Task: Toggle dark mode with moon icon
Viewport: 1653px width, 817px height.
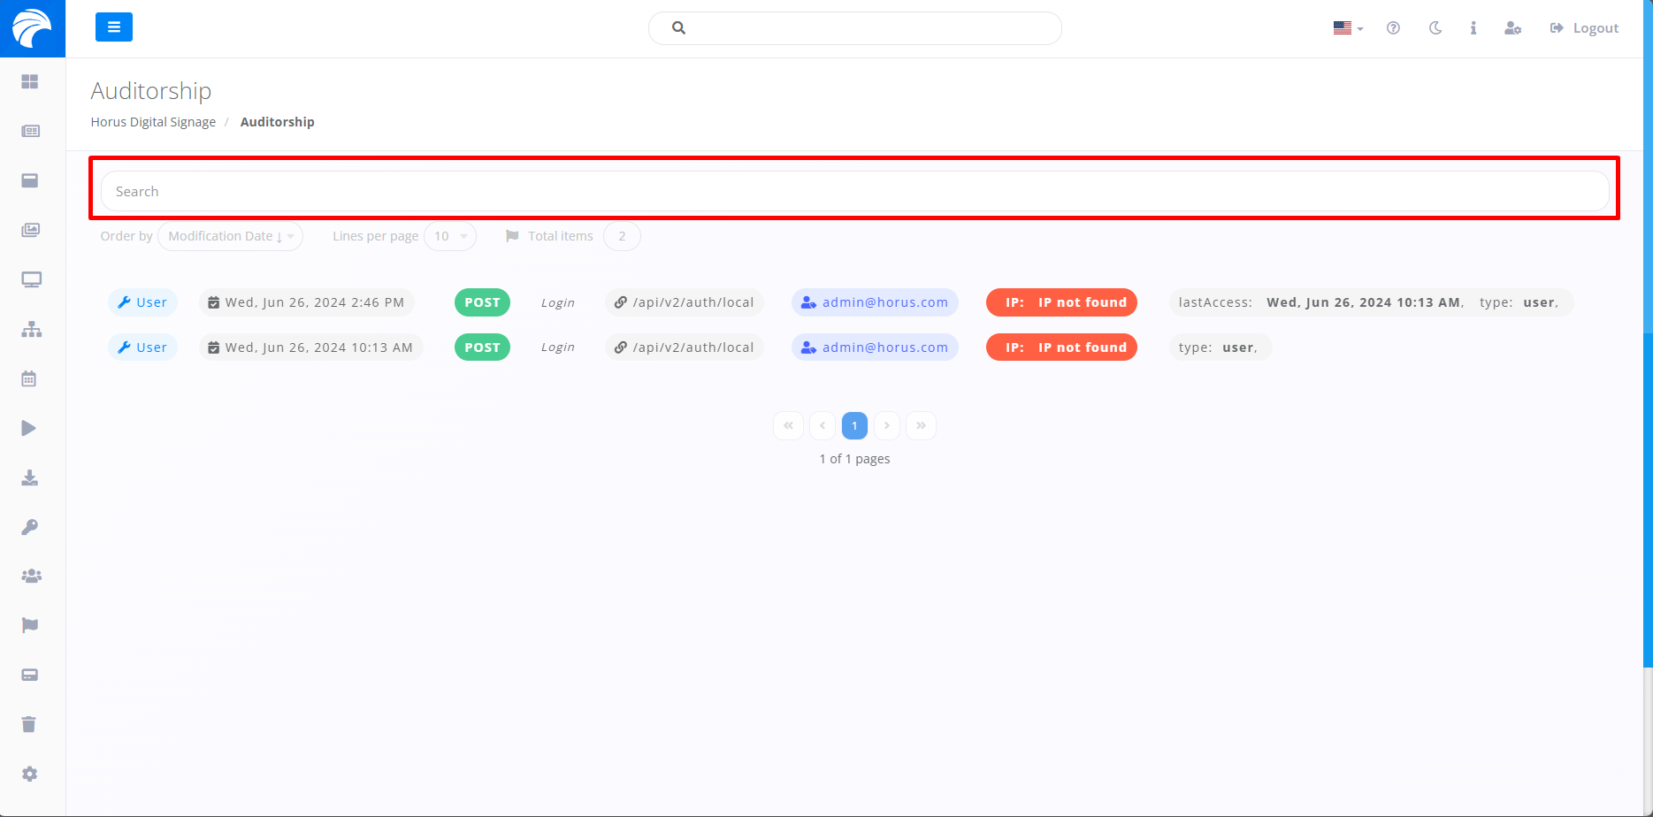Action: [x=1435, y=28]
